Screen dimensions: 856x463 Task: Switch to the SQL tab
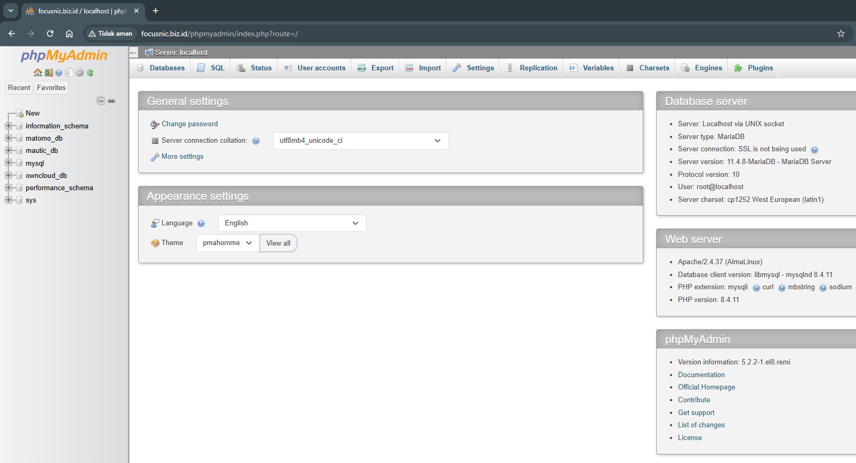212,68
